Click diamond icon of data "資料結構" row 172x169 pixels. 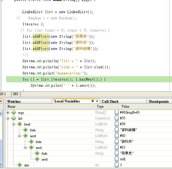pos(25,130)
